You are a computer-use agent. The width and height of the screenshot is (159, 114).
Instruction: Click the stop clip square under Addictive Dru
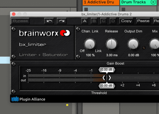click(86, 9)
